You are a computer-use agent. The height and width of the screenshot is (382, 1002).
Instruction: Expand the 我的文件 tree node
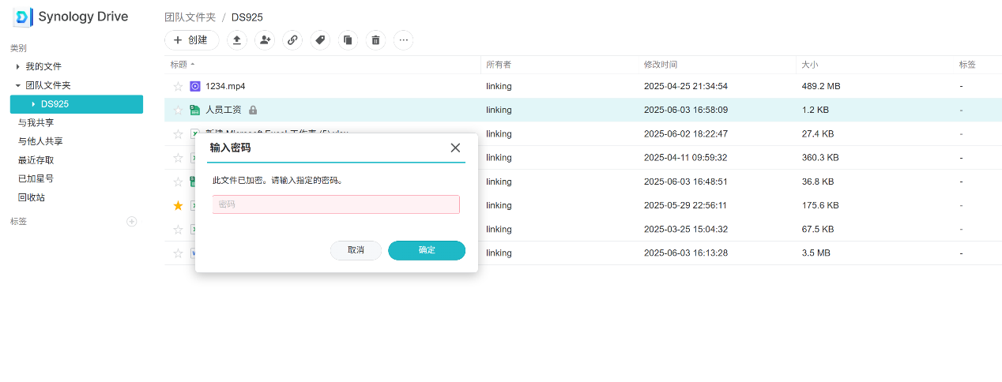(18, 67)
